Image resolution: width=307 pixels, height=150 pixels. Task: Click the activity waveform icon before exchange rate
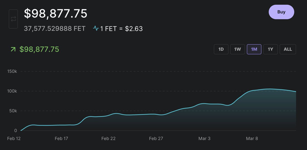(x=96, y=28)
